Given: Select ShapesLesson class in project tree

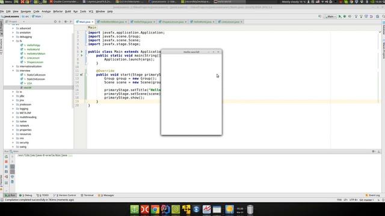Looking at the screenshot, I should (x=35, y=62).
